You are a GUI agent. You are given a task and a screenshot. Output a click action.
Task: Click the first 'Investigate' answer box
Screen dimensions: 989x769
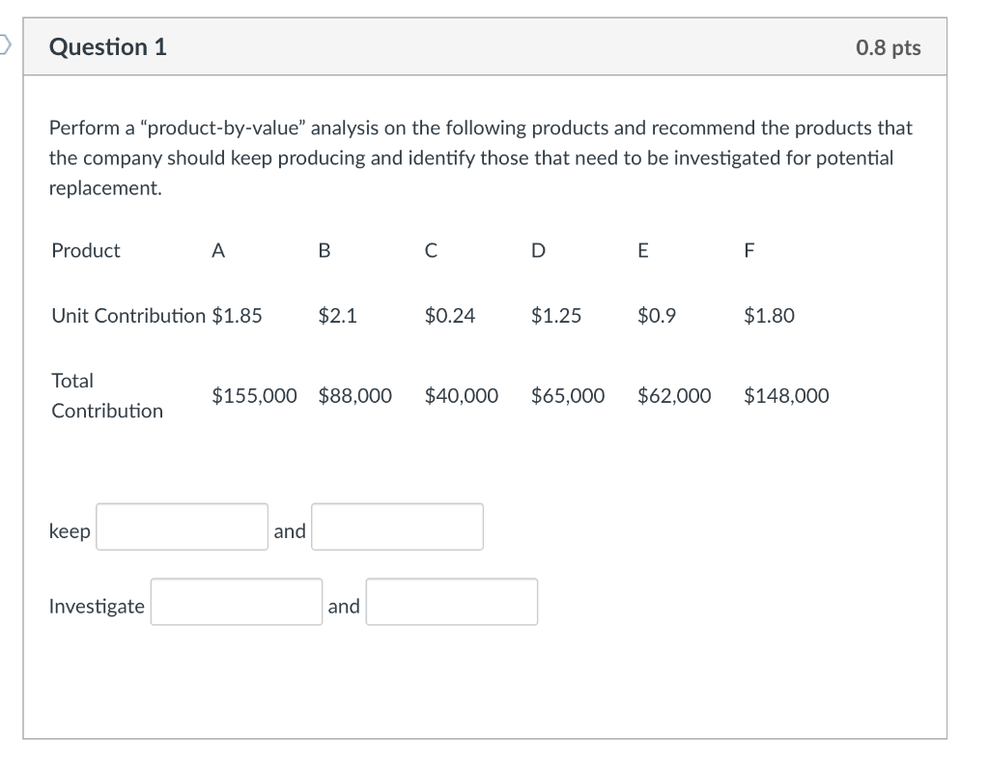pos(236,602)
